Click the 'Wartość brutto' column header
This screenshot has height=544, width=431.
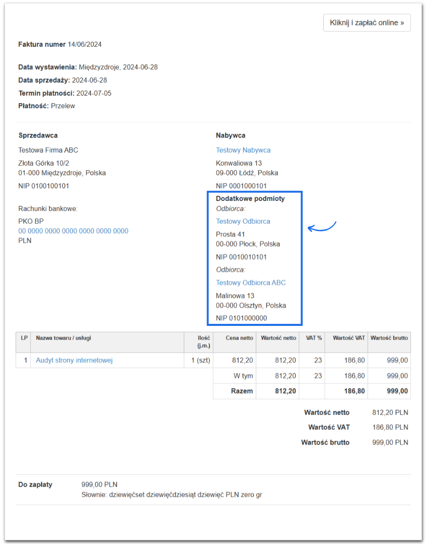point(389,338)
